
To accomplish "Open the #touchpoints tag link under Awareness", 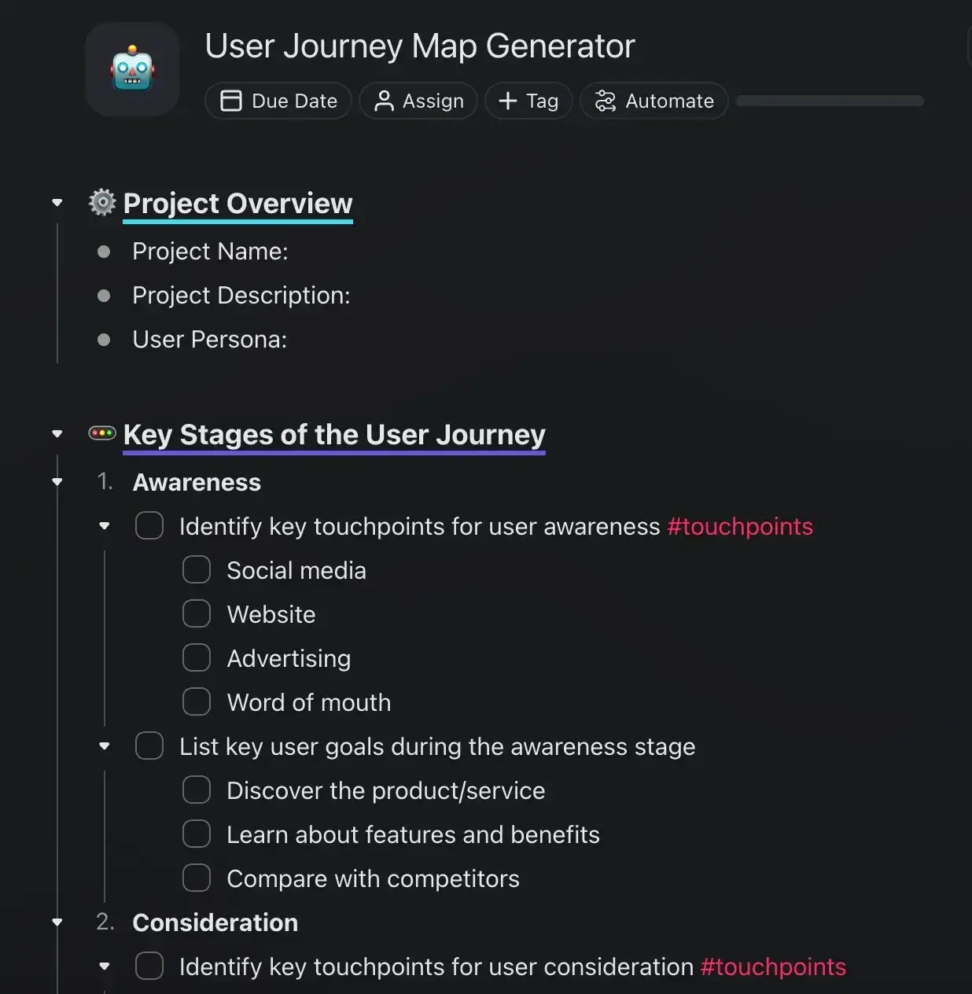I will (x=740, y=526).
